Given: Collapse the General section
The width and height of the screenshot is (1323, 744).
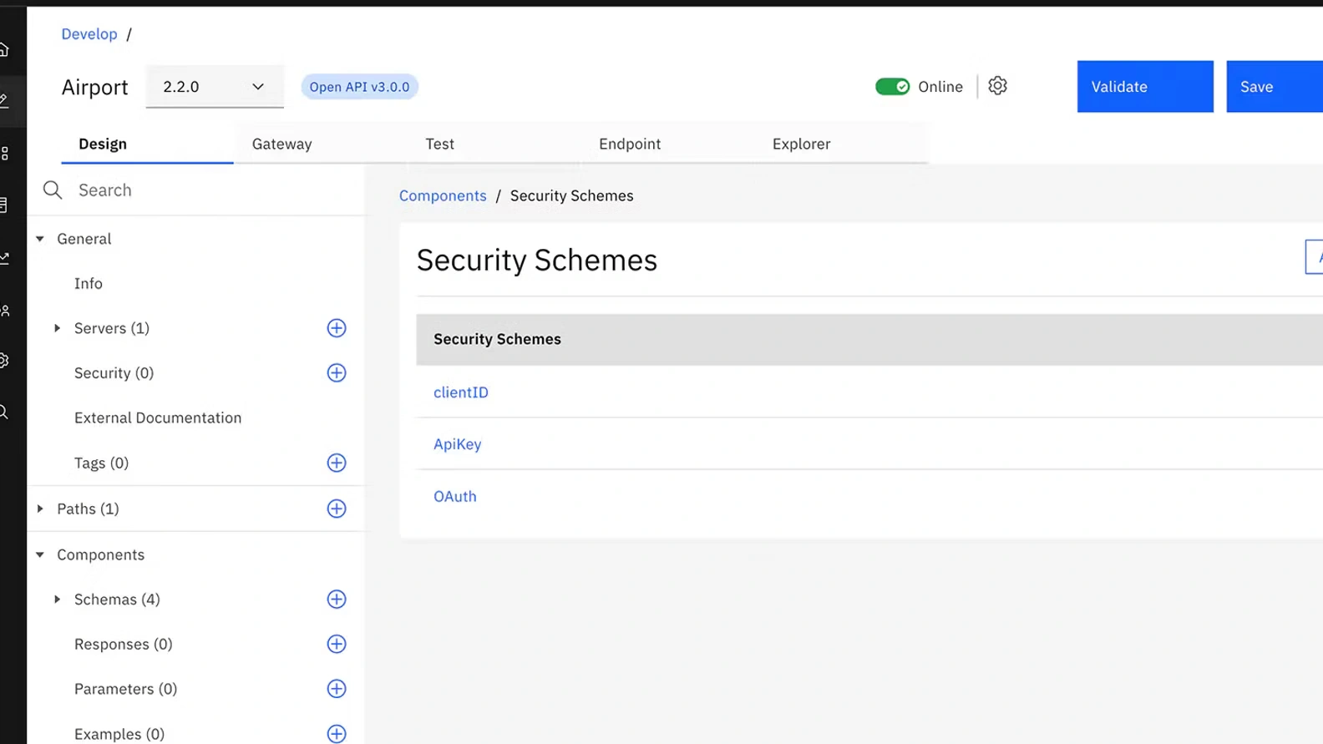Looking at the screenshot, I should pyautogui.click(x=40, y=239).
